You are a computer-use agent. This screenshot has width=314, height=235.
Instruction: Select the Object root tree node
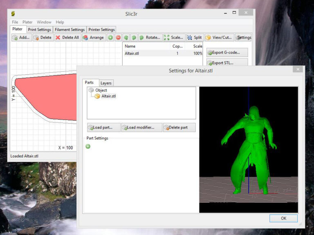pos(101,90)
